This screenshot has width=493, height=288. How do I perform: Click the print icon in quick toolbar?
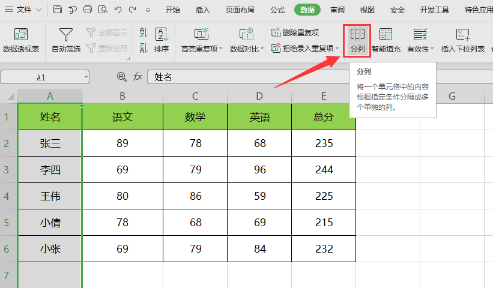88,10
